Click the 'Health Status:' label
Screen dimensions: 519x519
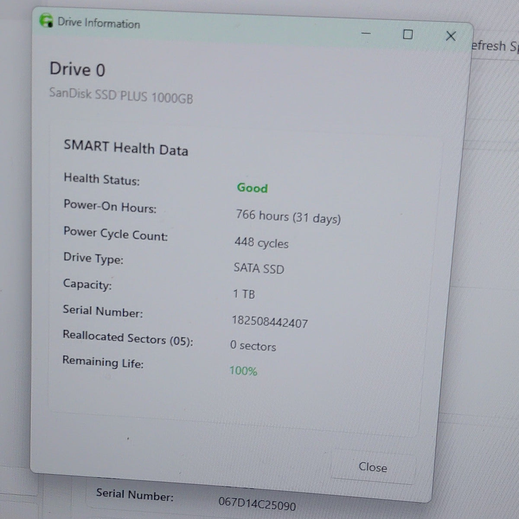coord(102,179)
